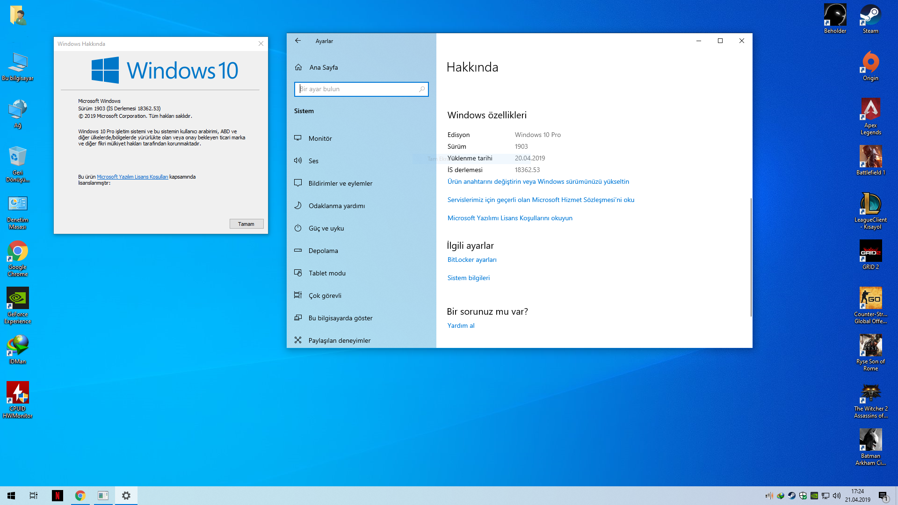The width and height of the screenshot is (898, 505).
Task: Select the GRID 2 desktop icon
Action: 870,255
